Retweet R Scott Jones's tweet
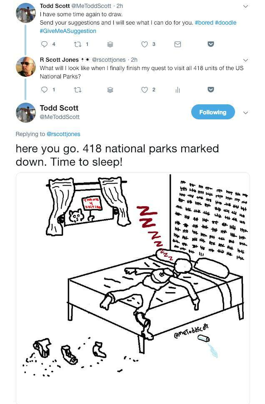 tap(77, 90)
